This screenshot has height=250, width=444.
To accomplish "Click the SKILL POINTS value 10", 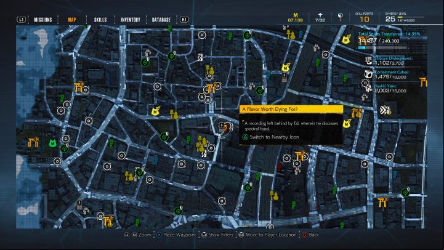I will [x=364, y=19].
